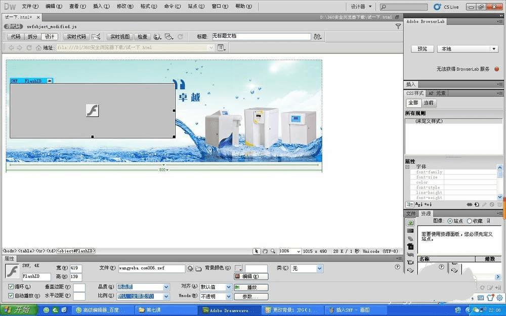Viewport: 506px width, 316px height.
Task: Open the 插入 menu
Action: pyautogui.click(x=101, y=6)
